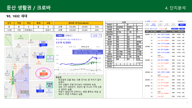Click the 한밭초등학교 school icon on the map
Image resolution: width=192 pixels, height=108 pixels.
[x=50, y=57]
